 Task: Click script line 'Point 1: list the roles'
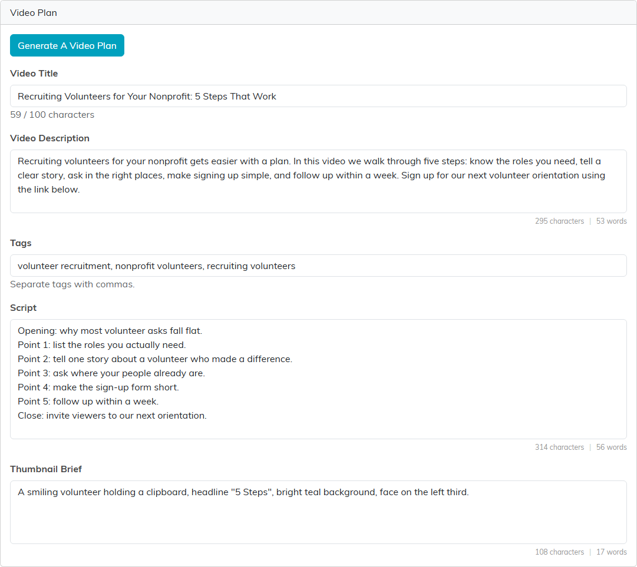click(101, 345)
